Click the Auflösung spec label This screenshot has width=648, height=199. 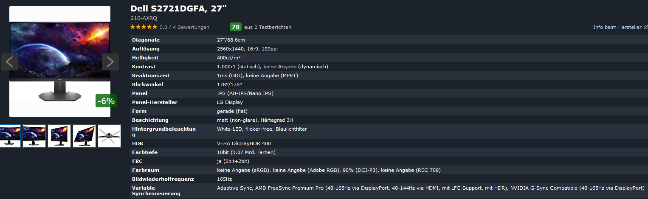click(146, 49)
